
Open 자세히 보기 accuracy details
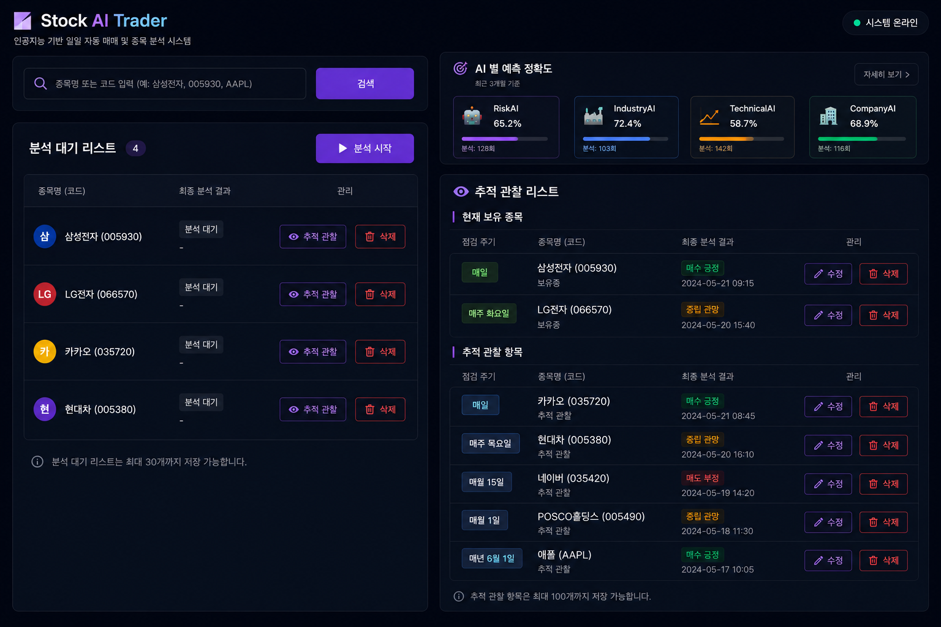pyautogui.click(x=886, y=74)
